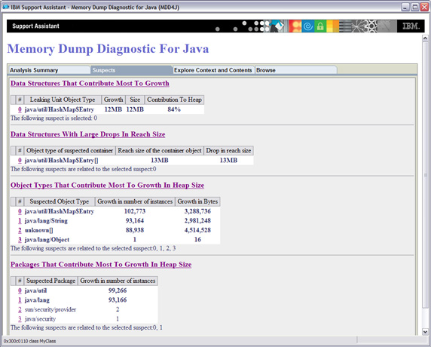Click the 84% contribution to heap value

(x=174, y=109)
